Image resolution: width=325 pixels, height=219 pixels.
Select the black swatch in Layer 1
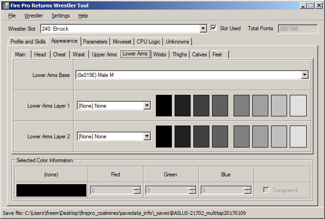tap(164, 106)
